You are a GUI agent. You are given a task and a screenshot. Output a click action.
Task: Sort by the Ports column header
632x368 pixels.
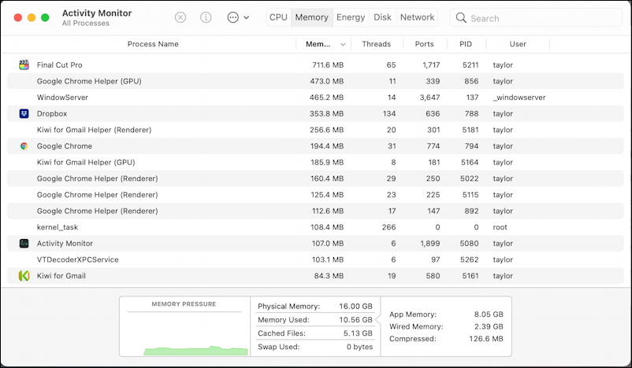[425, 44]
